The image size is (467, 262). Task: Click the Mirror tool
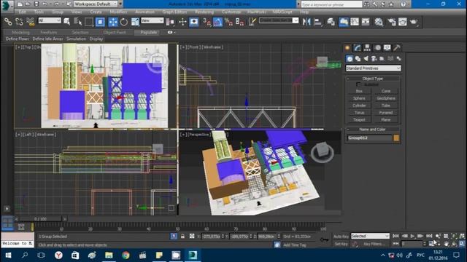(306, 22)
